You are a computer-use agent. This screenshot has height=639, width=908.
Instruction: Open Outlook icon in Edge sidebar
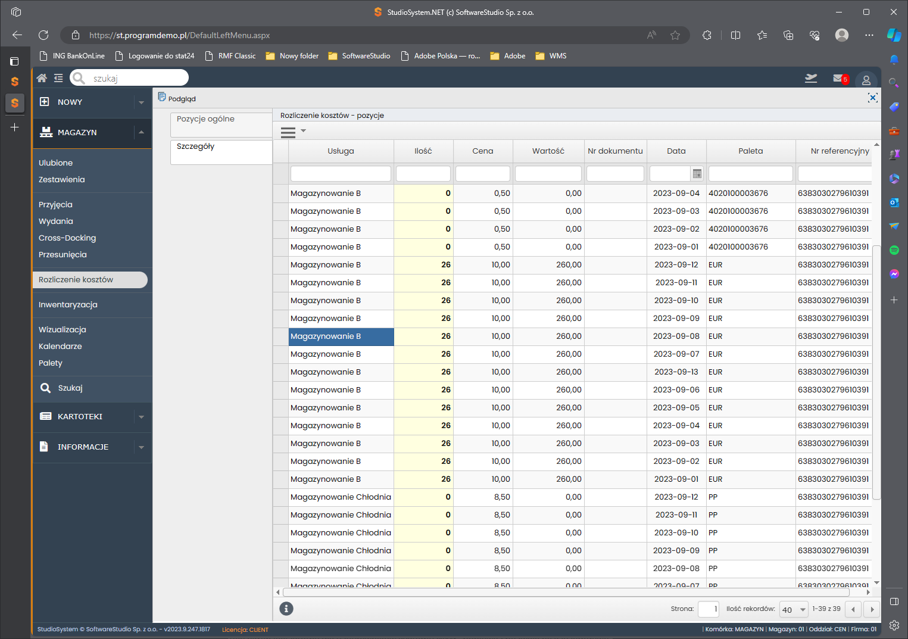[x=894, y=202]
